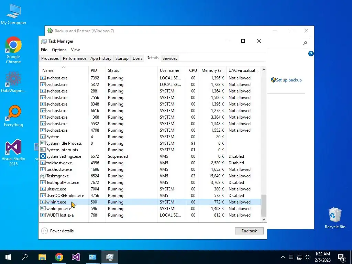Image resolution: width=352 pixels, height=264 pixels.
Task: Open taskbar Search magnifier
Action: pyautogui.click(x=25, y=257)
